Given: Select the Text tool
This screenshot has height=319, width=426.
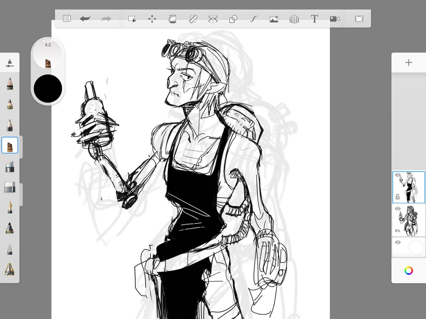Looking at the screenshot, I should 314,19.
